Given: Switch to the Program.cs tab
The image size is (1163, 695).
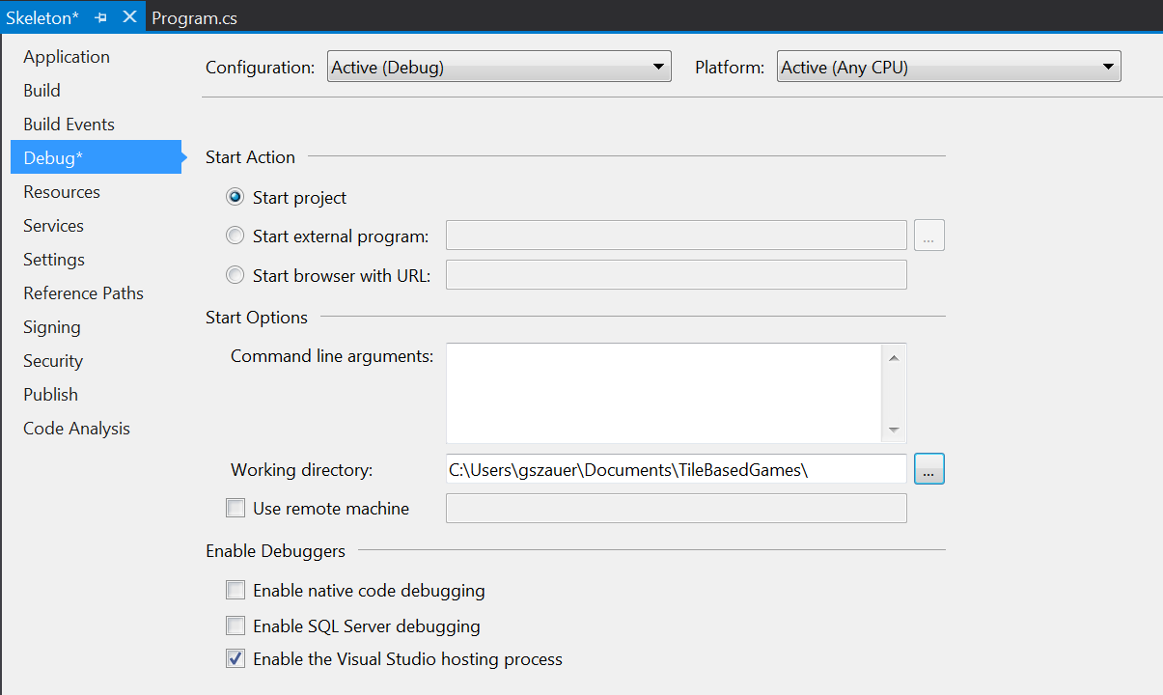Looking at the screenshot, I should coord(194,18).
